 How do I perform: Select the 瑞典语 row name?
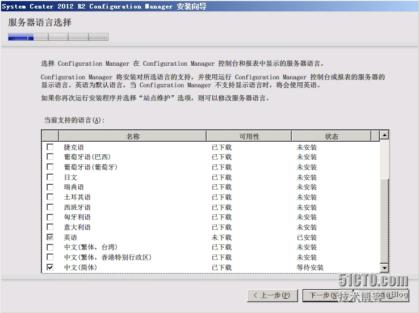click(74, 187)
